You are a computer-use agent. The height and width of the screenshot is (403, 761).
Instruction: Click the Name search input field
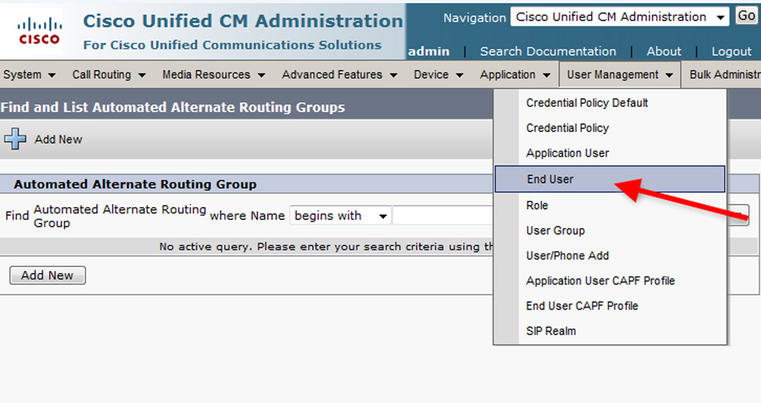(443, 216)
